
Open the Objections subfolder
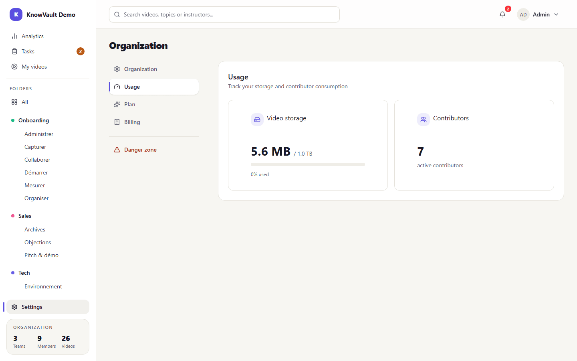pos(38,242)
